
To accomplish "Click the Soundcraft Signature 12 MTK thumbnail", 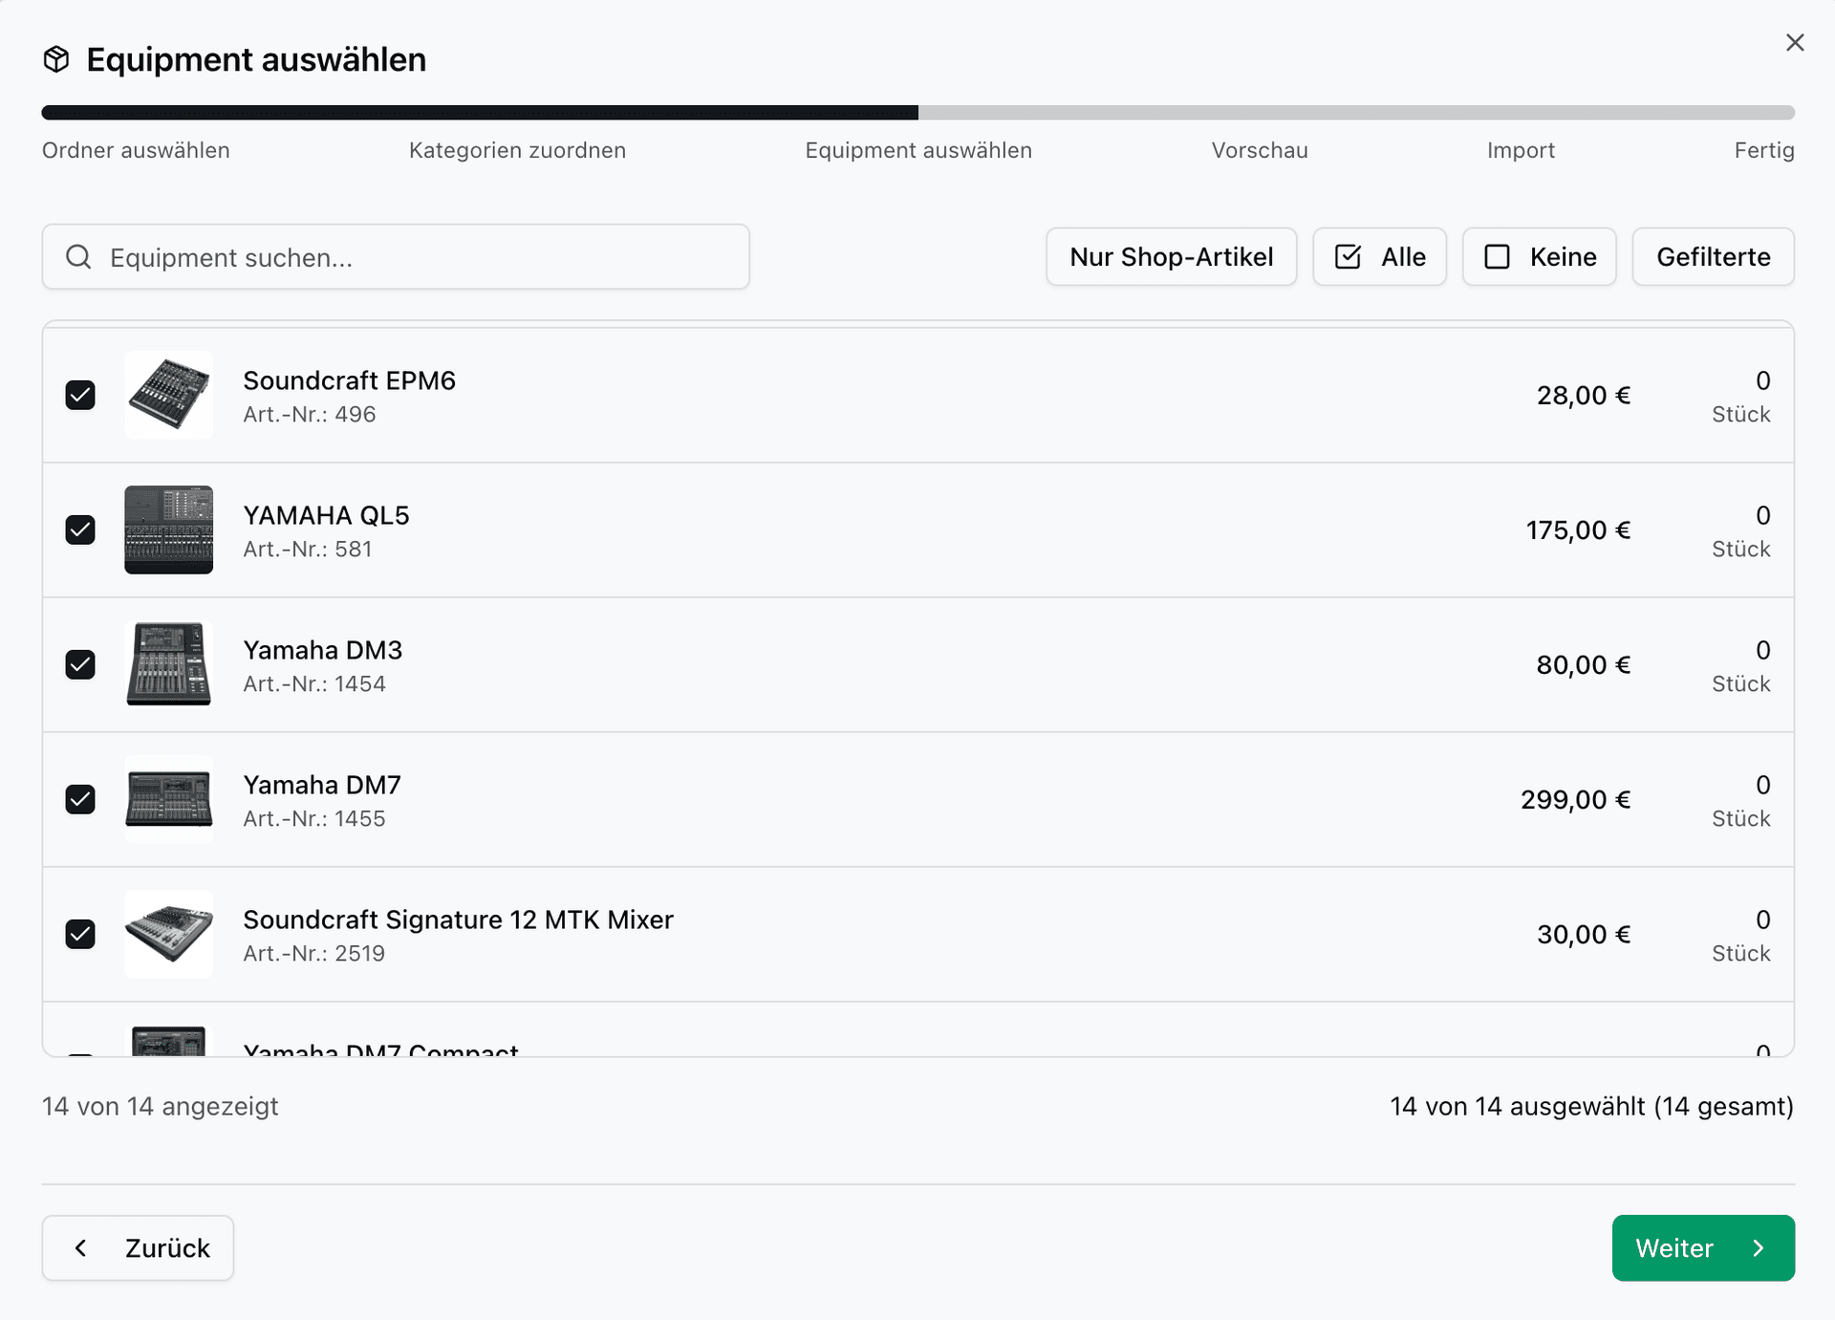I will pos(169,934).
